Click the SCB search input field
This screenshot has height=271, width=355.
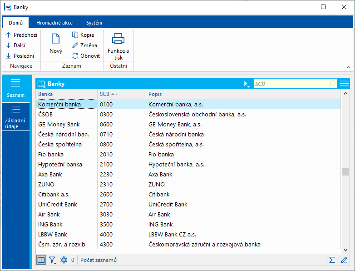[291, 84]
